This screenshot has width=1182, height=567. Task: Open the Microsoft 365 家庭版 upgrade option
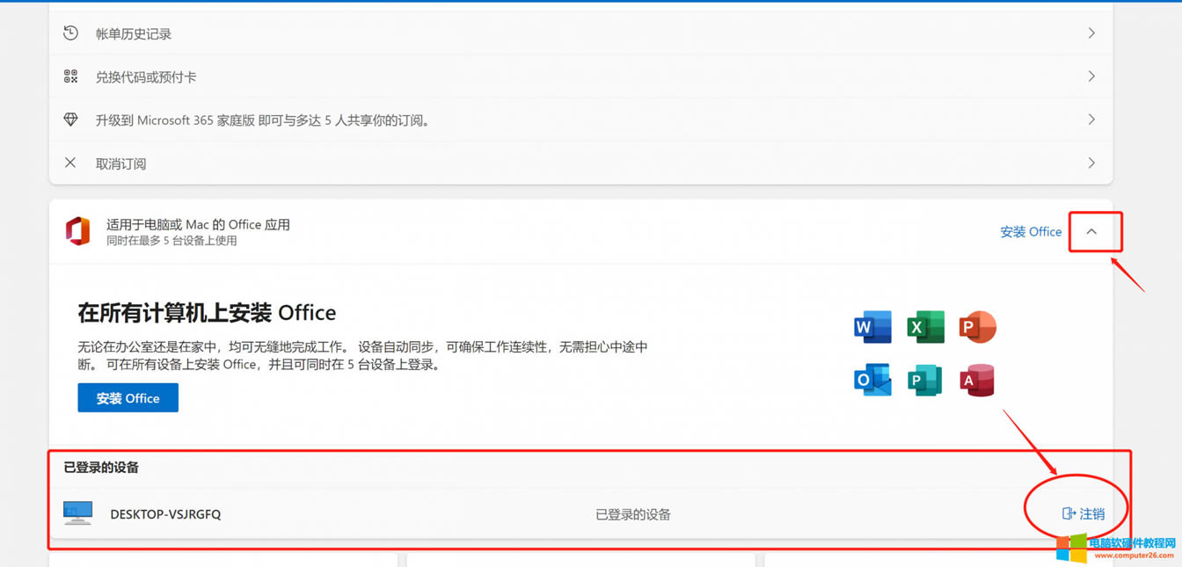pyautogui.click(x=261, y=120)
